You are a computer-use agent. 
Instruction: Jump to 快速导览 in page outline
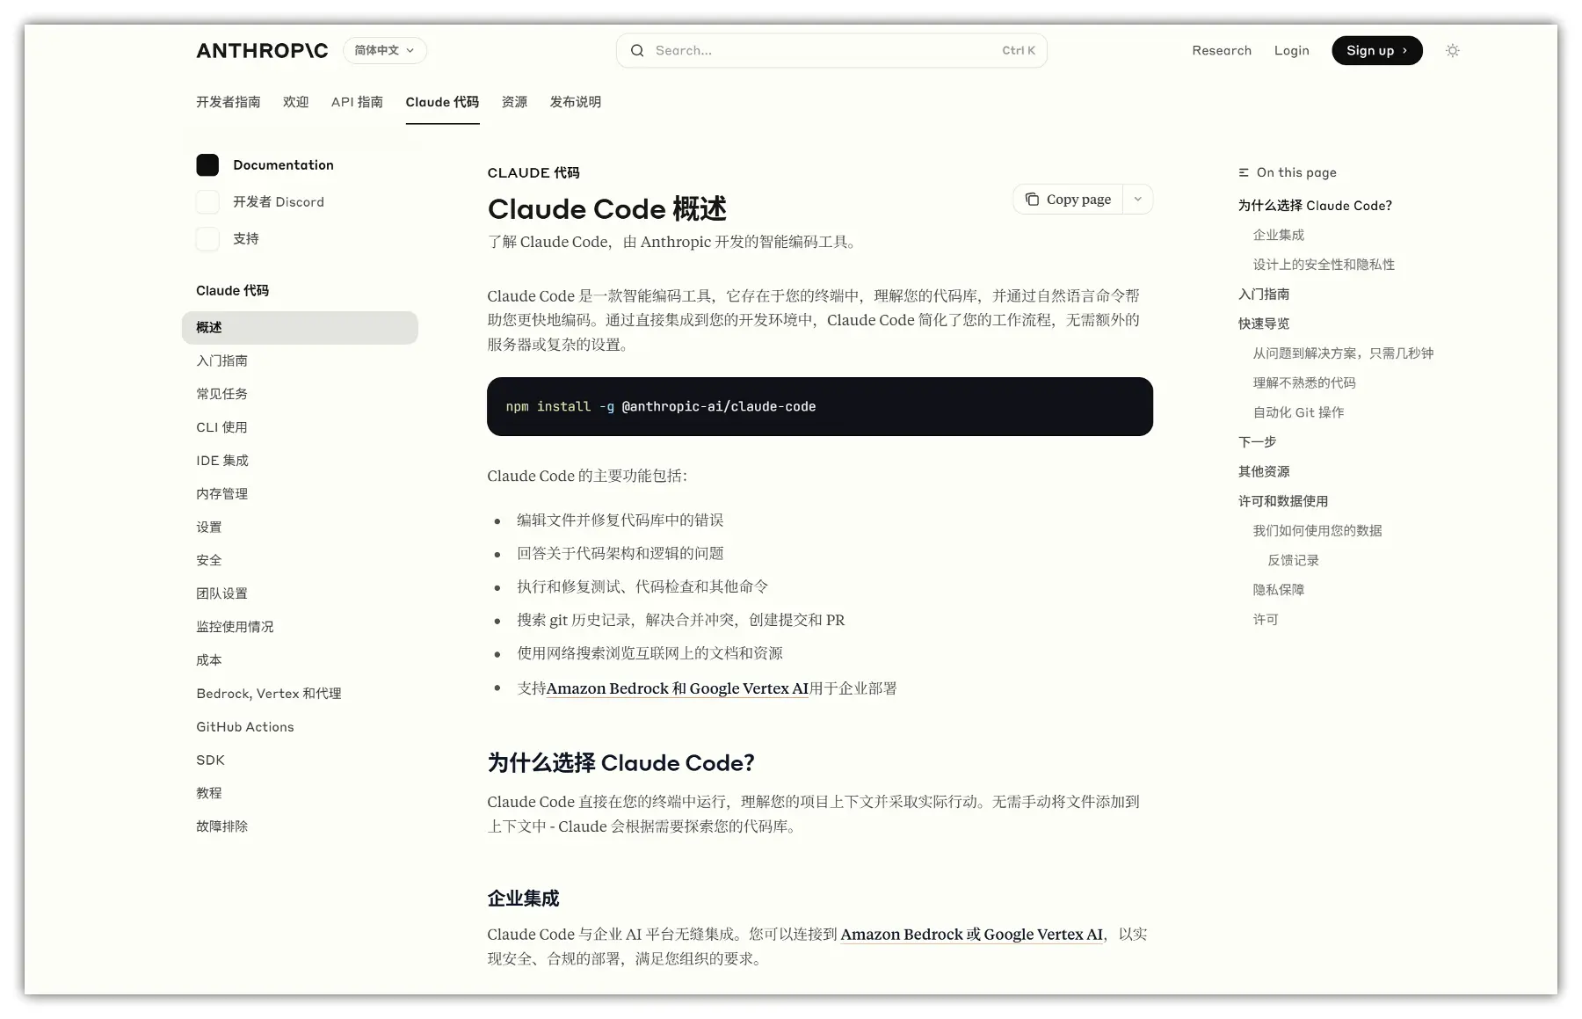pos(1264,324)
